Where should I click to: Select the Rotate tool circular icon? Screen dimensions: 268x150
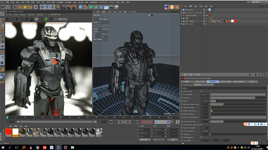30,7
